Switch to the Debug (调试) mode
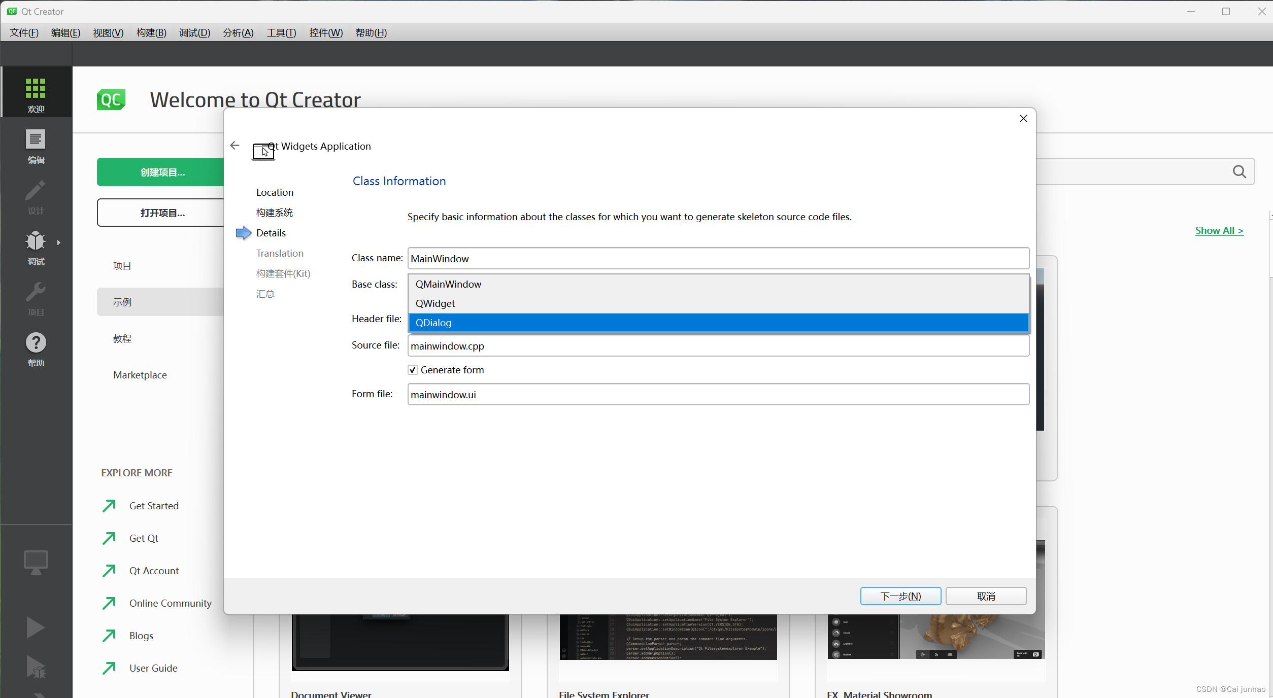 pyautogui.click(x=36, y=248)
